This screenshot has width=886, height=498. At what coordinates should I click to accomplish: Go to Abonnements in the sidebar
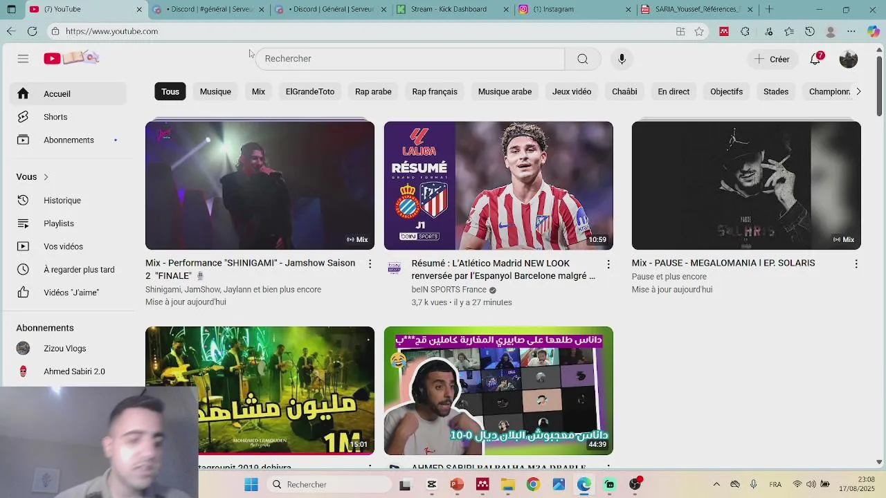pyautogui.click(x=68, y=140)
